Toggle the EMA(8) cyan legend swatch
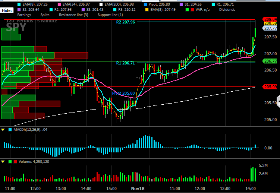 pyautogui.click(x=19, y=4)
